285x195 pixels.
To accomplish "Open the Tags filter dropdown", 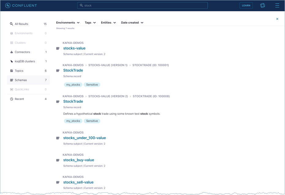I will [x=90, y=22].
